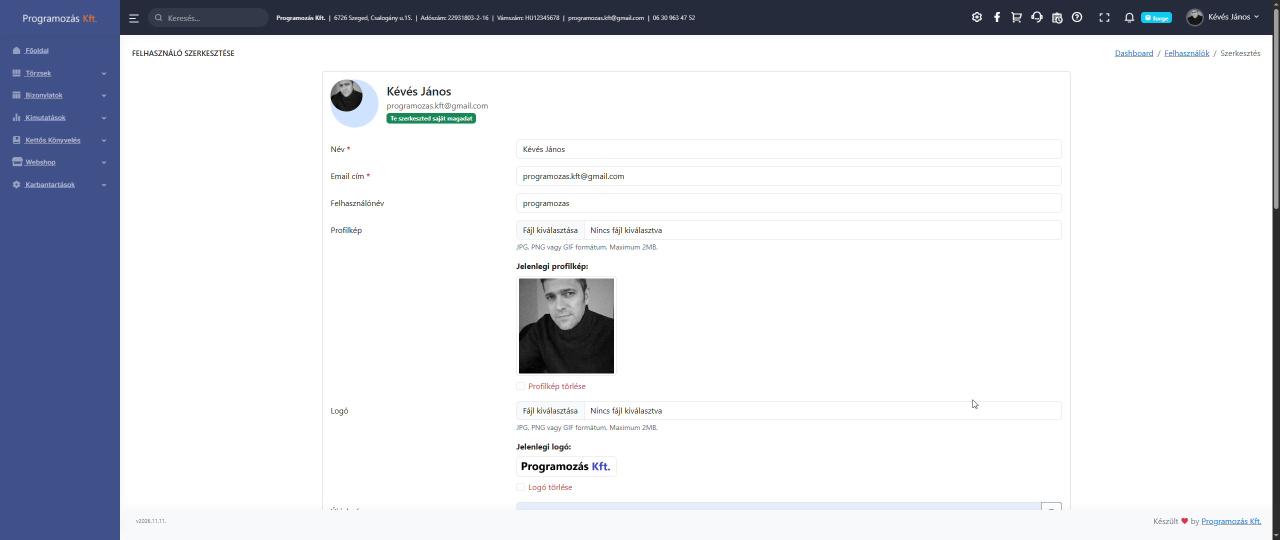This screenshot has width=1280, height=540.
Task: Open the notifications bell
Action: point(1129,17)
